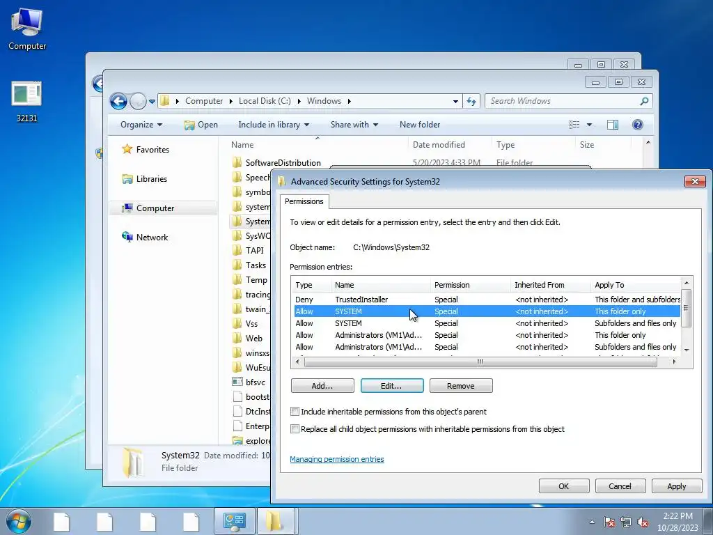713x535 pixels.
Task: Click New folder in the toolbar
Action: click(x=420, y=125)
